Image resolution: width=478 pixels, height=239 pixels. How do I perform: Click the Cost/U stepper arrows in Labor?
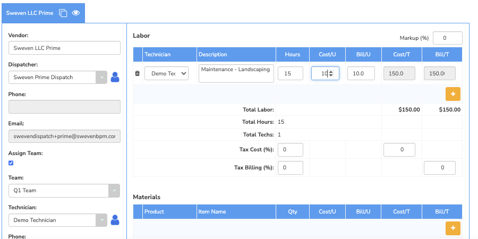pos(331,73)
